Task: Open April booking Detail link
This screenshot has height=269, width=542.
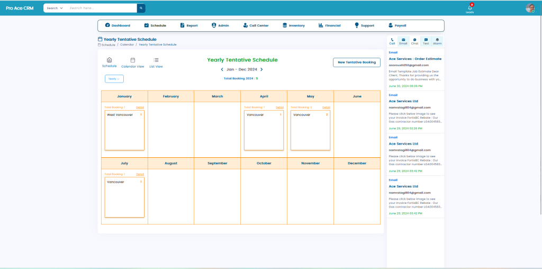Action: pos(279,107)
